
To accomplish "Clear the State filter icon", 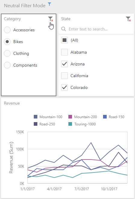I will pyautogui.click(x=128, y=19).
